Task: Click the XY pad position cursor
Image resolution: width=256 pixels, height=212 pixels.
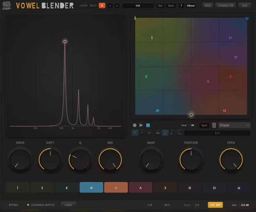Action: [x=191, y=115]
